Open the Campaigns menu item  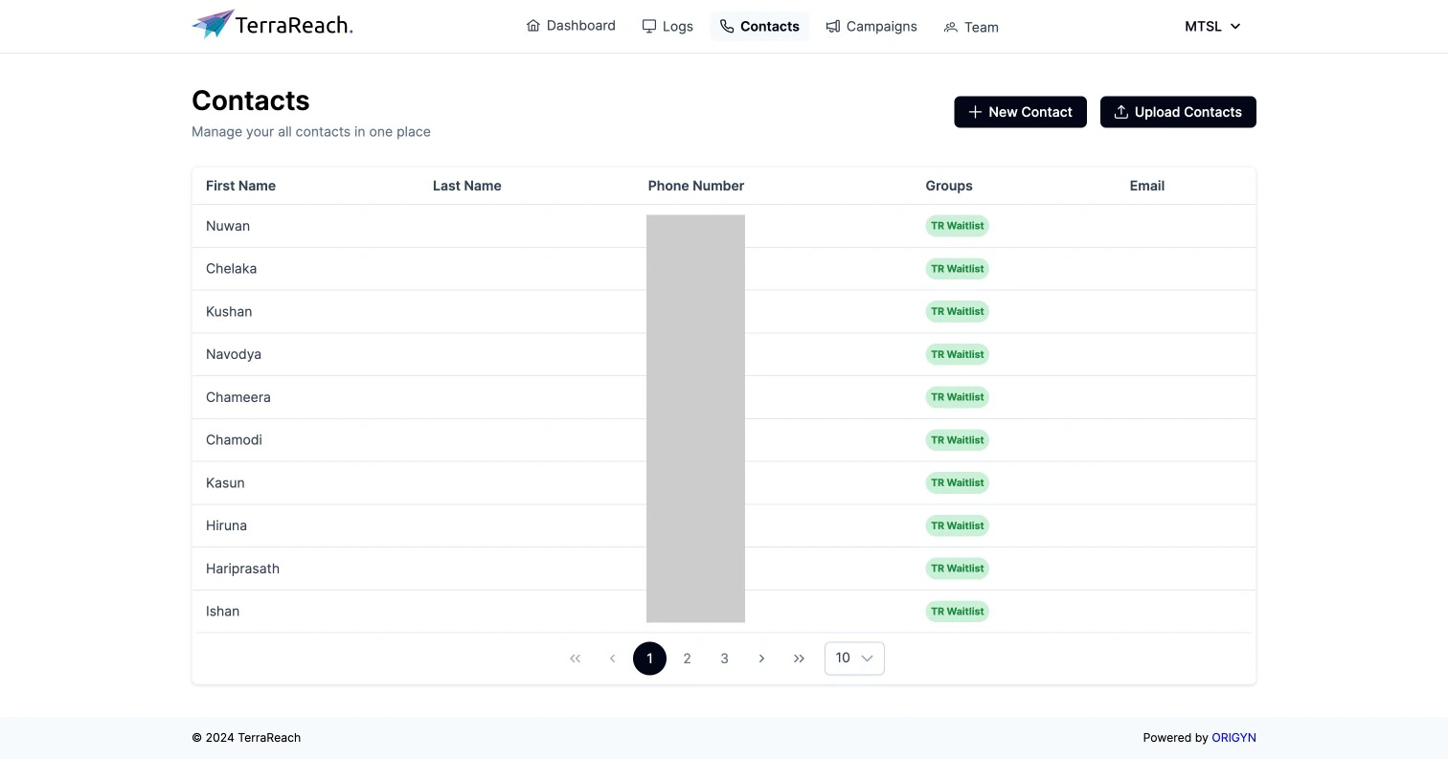[x=871, y=27]
